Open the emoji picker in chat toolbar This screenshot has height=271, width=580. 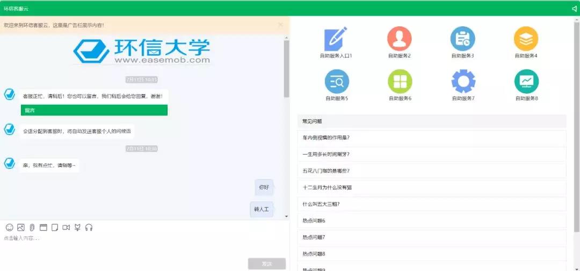point(10,228)
